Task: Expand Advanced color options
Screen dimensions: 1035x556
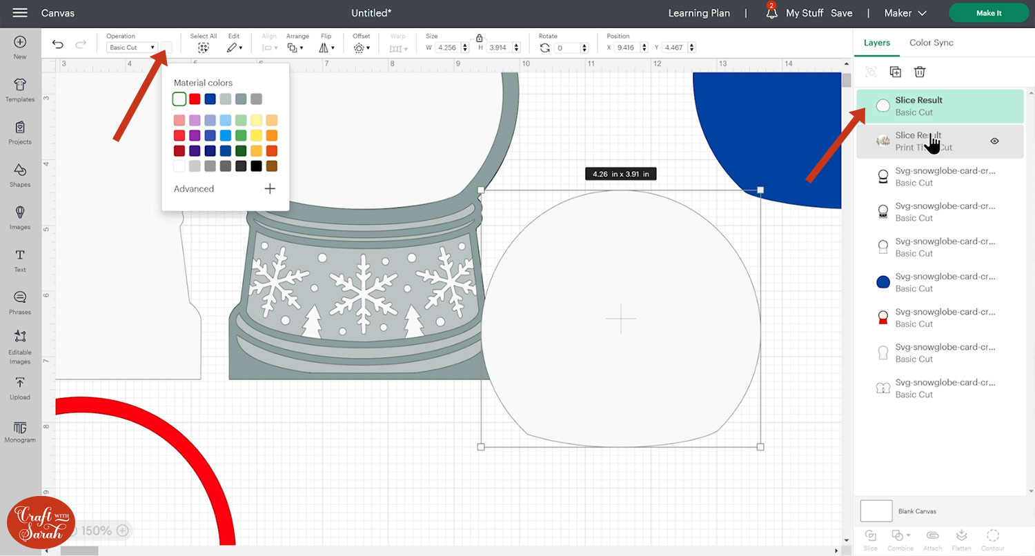Action: coord(270,188)
